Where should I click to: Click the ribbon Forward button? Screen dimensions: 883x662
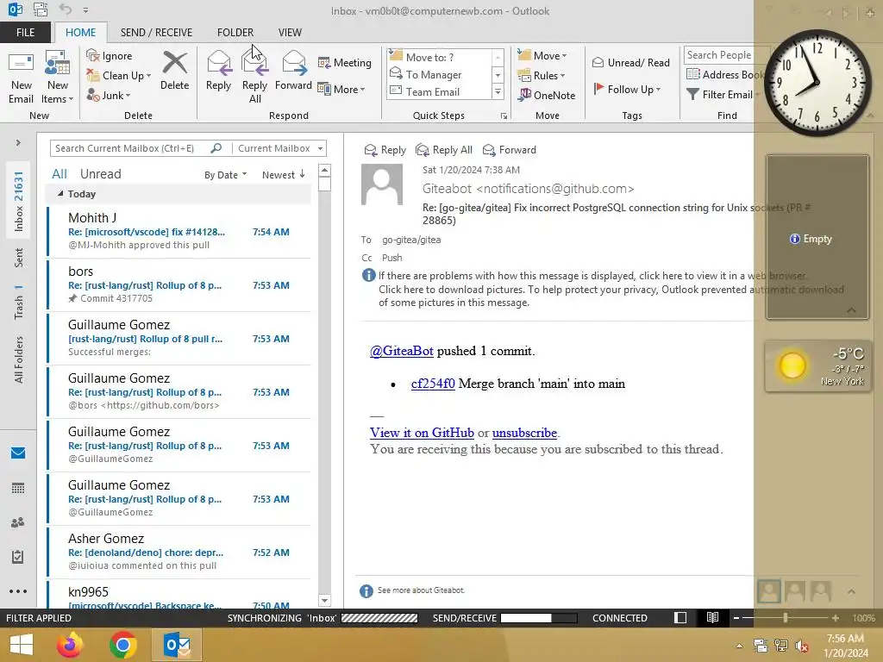[x=293, y=71]
